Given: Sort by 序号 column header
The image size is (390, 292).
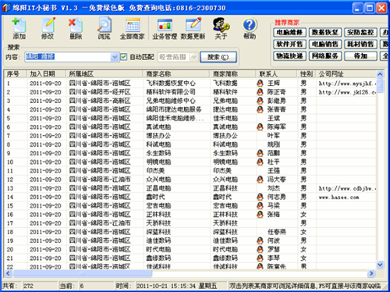Looking at the screenshot, I should pos(15,74).
